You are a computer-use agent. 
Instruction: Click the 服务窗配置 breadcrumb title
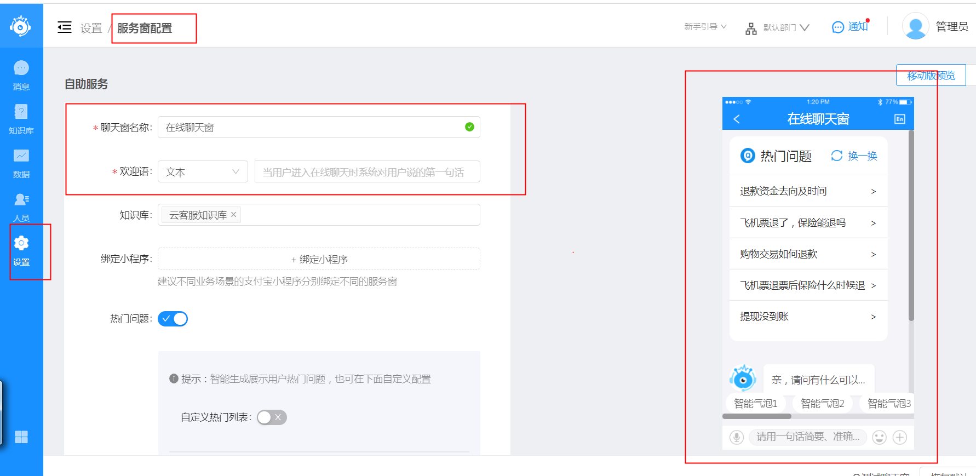pos(145,28)
